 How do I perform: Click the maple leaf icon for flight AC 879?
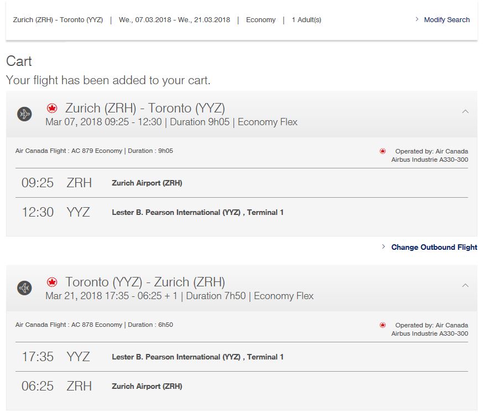[x=382, y=151]
